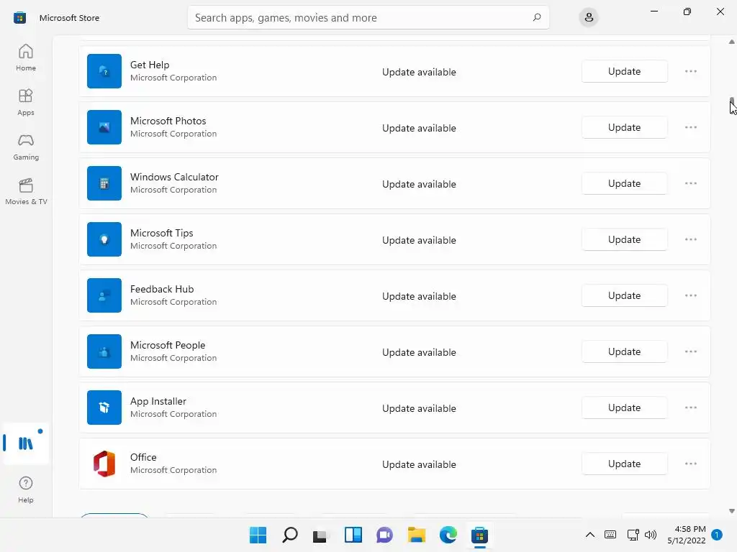Update Windows Calculator
Viewport: 737px width, 552px height.
[x=624, y=183]
